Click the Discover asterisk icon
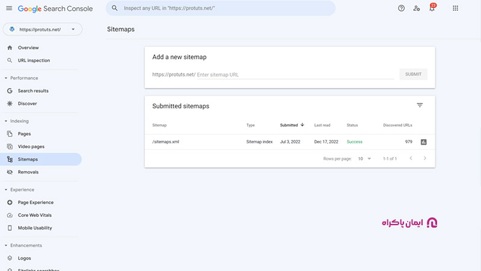Image resolution: width=481 pixels, height=271 pixels. pos(10,104)
